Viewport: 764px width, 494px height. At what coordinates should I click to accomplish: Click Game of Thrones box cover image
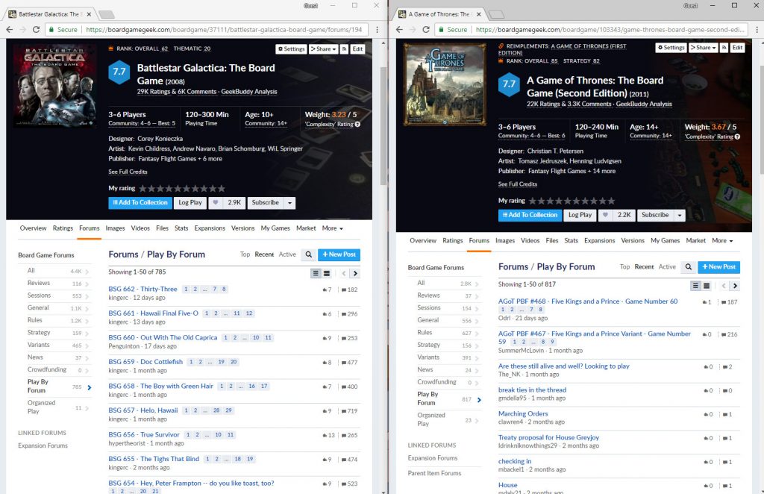[445, 84]
